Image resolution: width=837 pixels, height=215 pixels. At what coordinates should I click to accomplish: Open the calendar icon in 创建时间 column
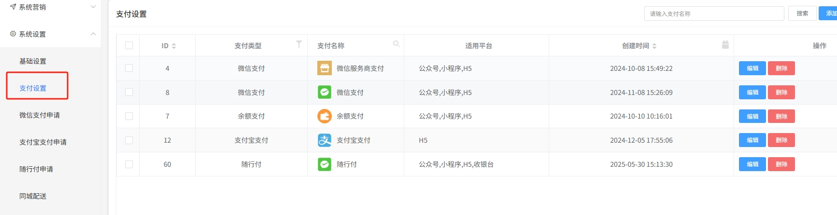(x=725, y=44)
